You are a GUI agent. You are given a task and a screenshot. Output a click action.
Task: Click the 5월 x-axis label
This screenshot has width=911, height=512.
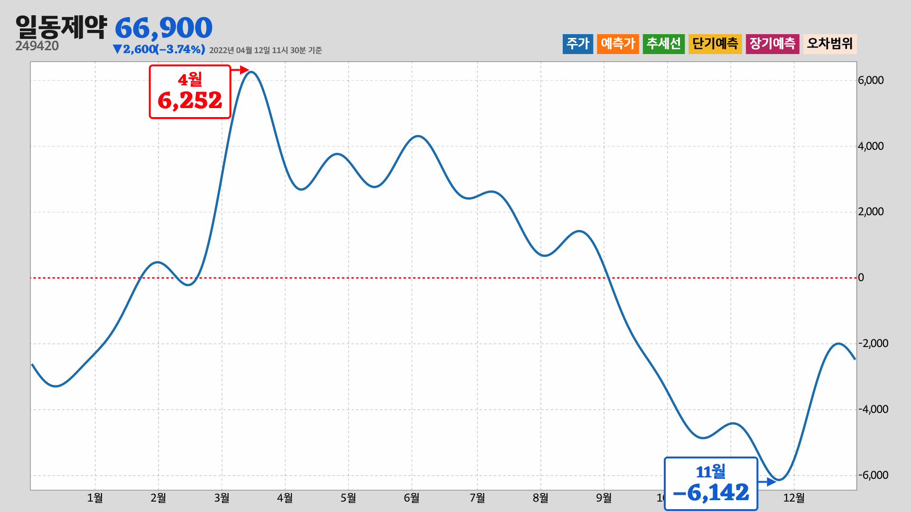point(348,498)
